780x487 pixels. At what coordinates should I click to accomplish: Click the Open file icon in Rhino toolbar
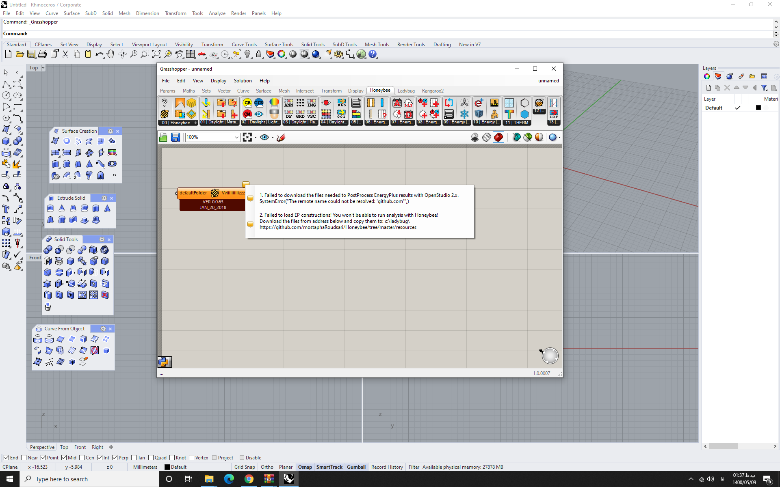(19, 54)
